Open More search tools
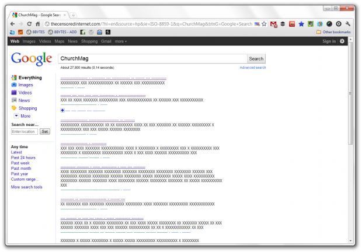362x252 pixels. tap(26, 187)
